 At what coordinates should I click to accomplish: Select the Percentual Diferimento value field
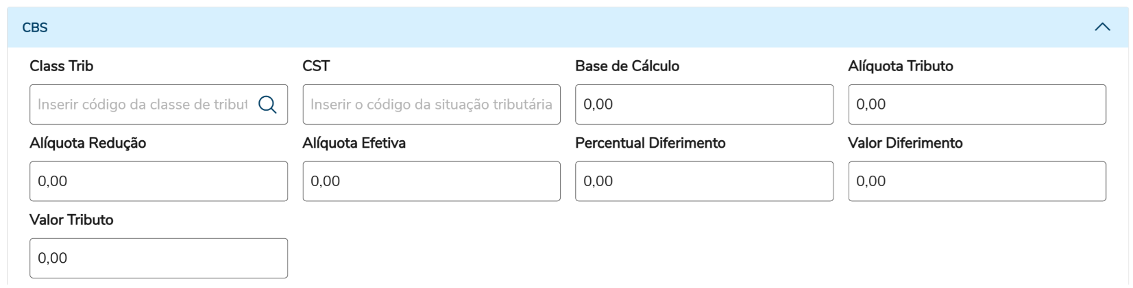pos(704,181)
